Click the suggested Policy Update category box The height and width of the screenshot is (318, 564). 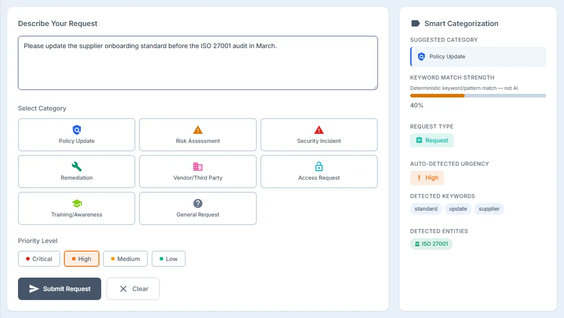point(478,57)
